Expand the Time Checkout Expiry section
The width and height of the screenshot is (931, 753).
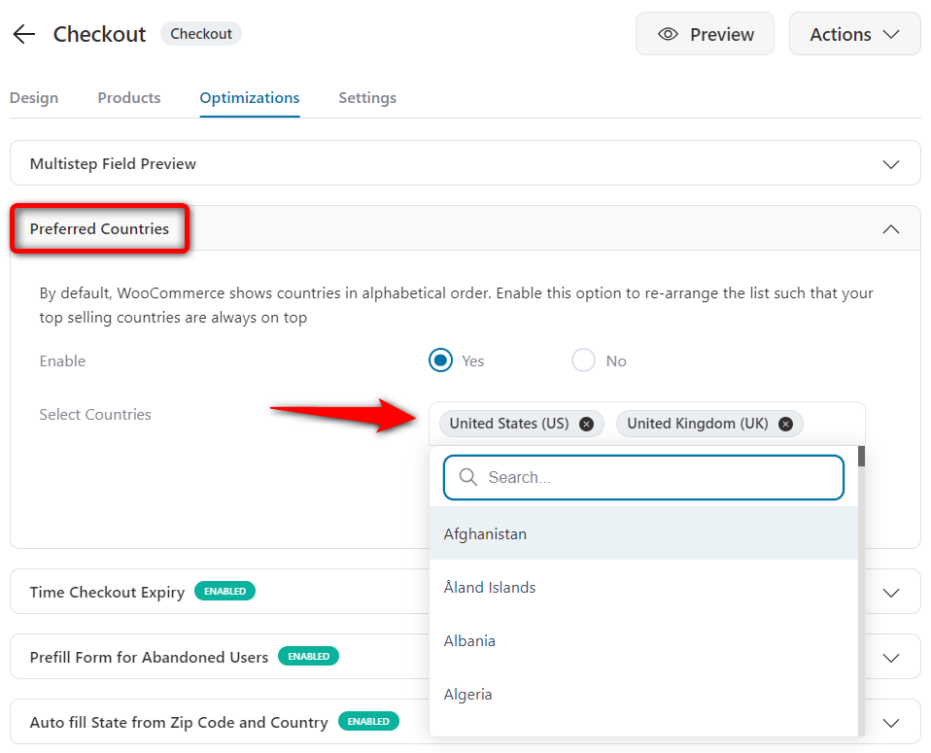pyautogui.click(x=891, y=591)
